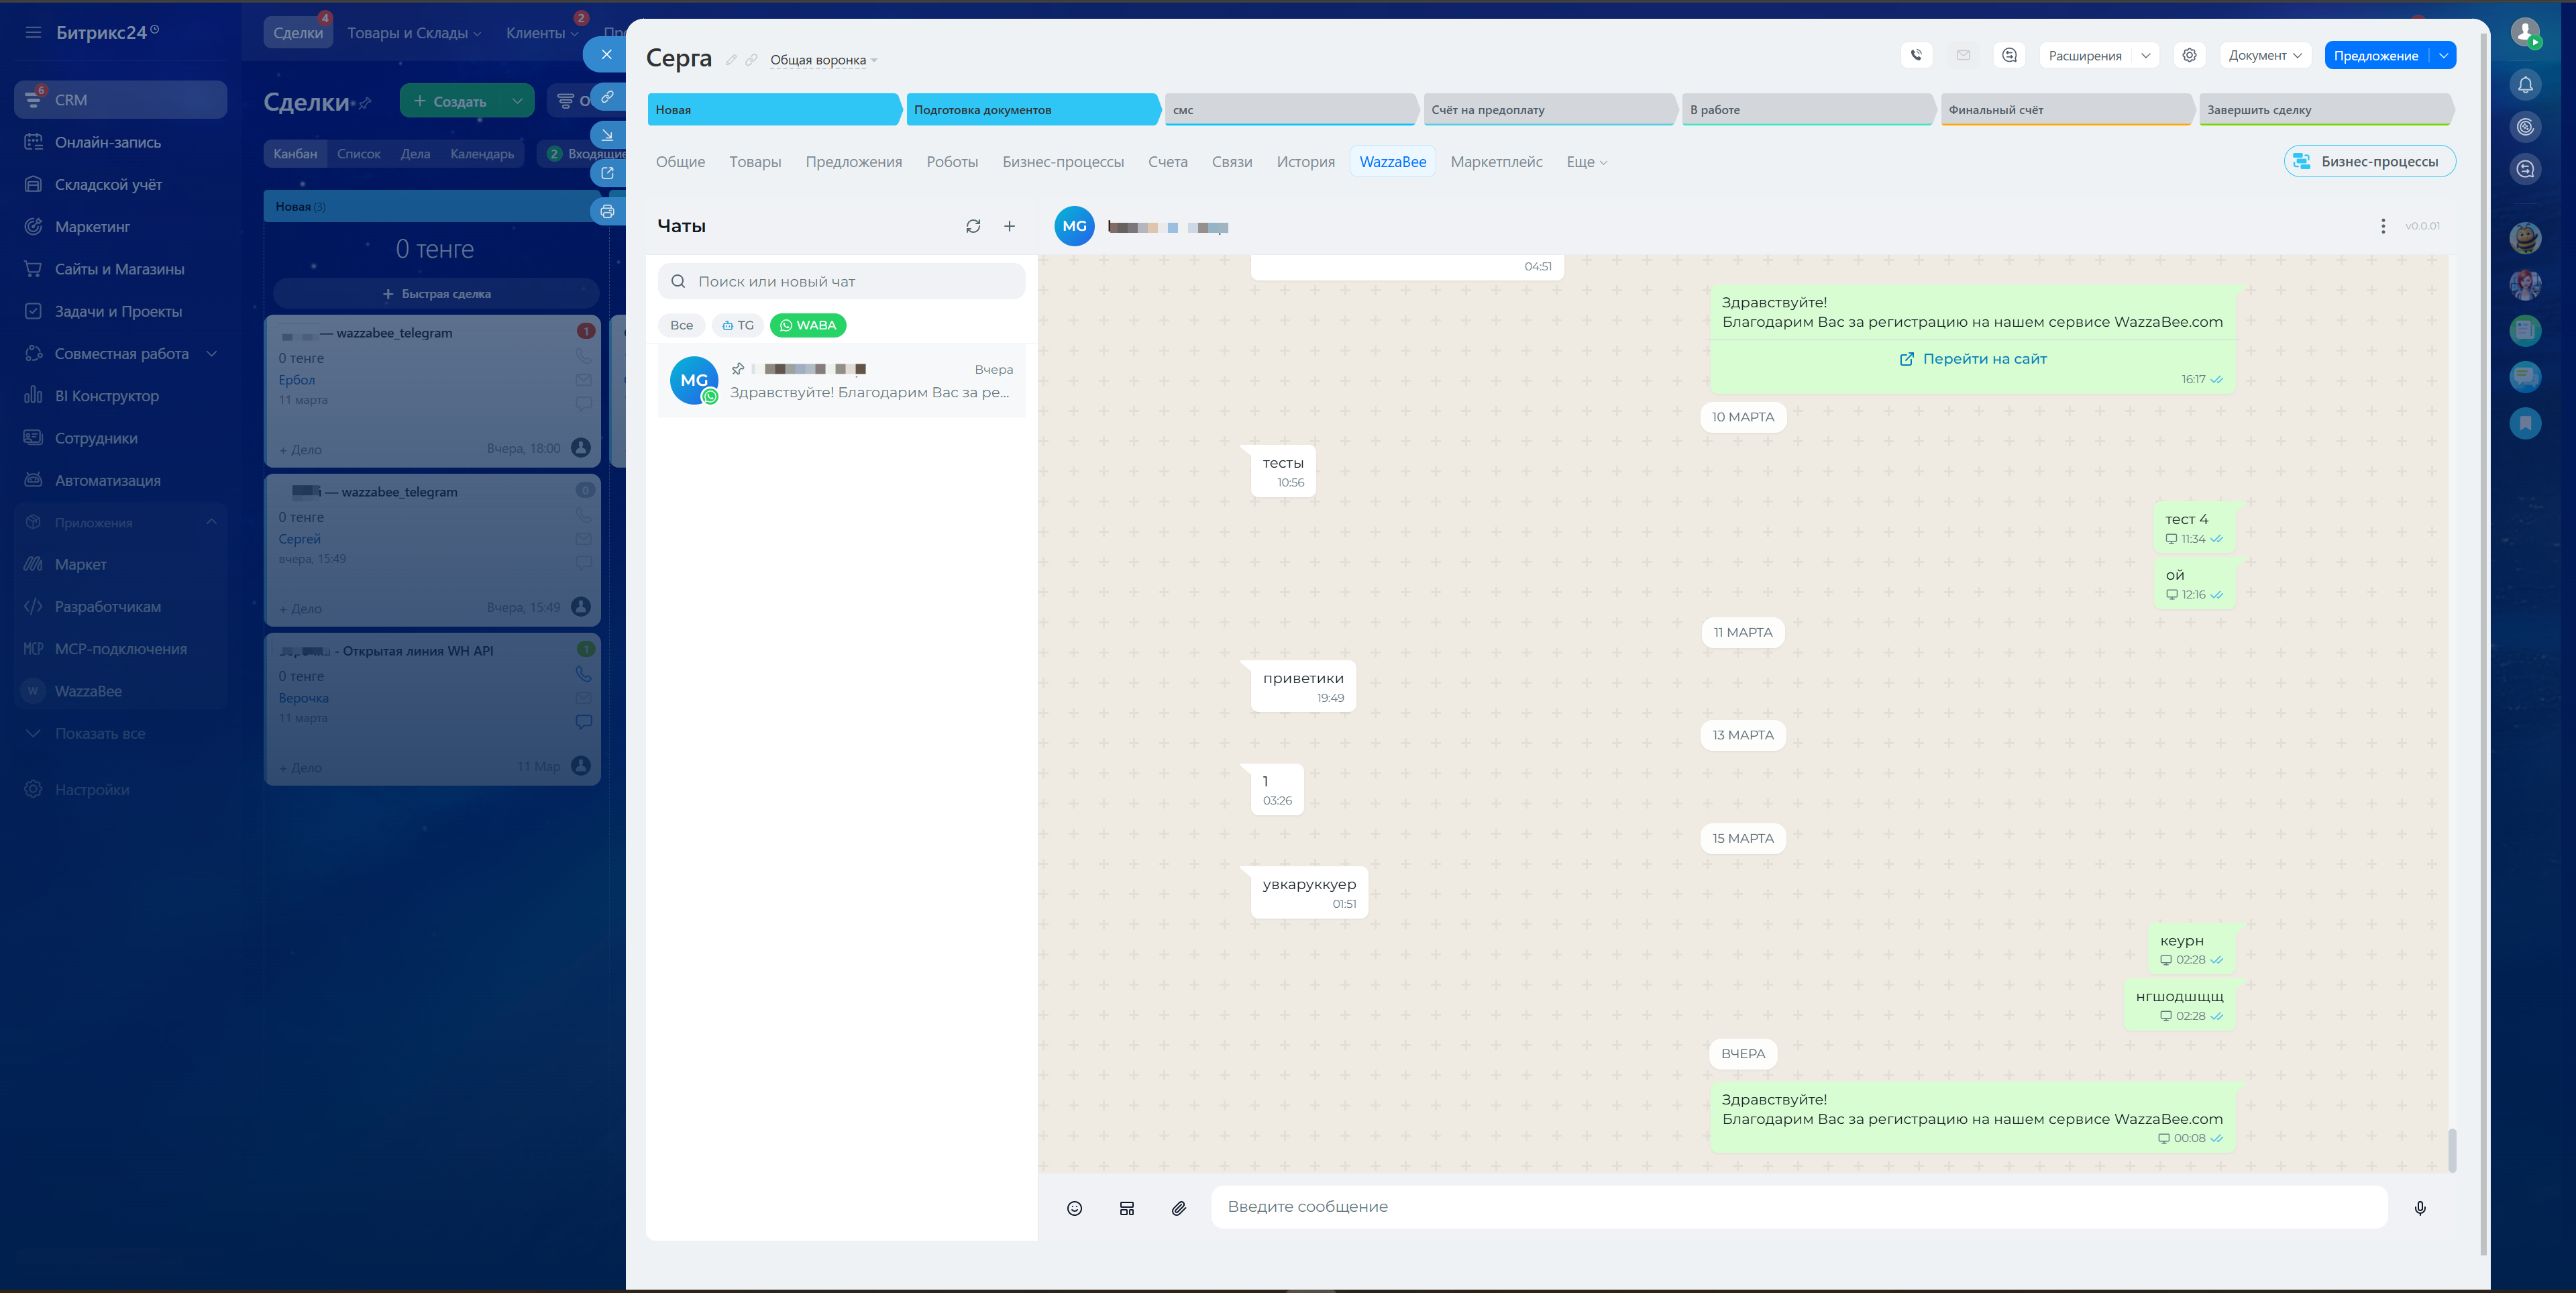The height and width of the screenshot is (1293, 2576).
Task: Filter chats by TG
Action: [x=738, y=325]
